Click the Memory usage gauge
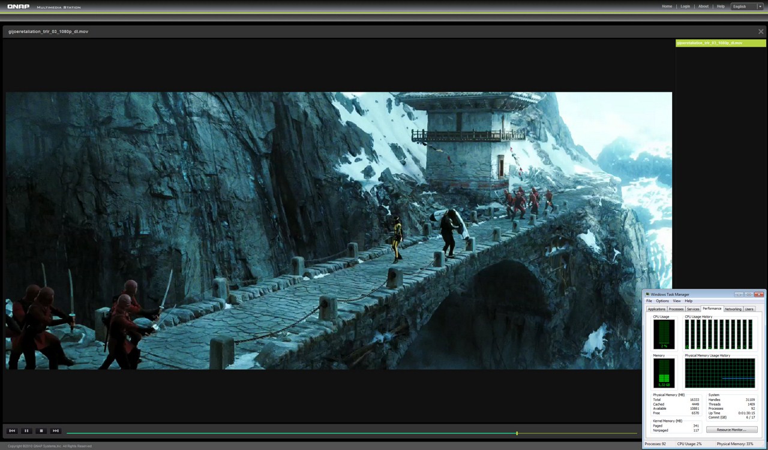The width and height of the screenshot is (768, 450). (664, 373)
